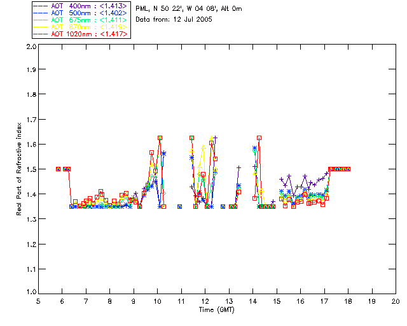
Task: Click the AOT 870nm legend entry
Action: pyautogui.click(x=81, y=27)
